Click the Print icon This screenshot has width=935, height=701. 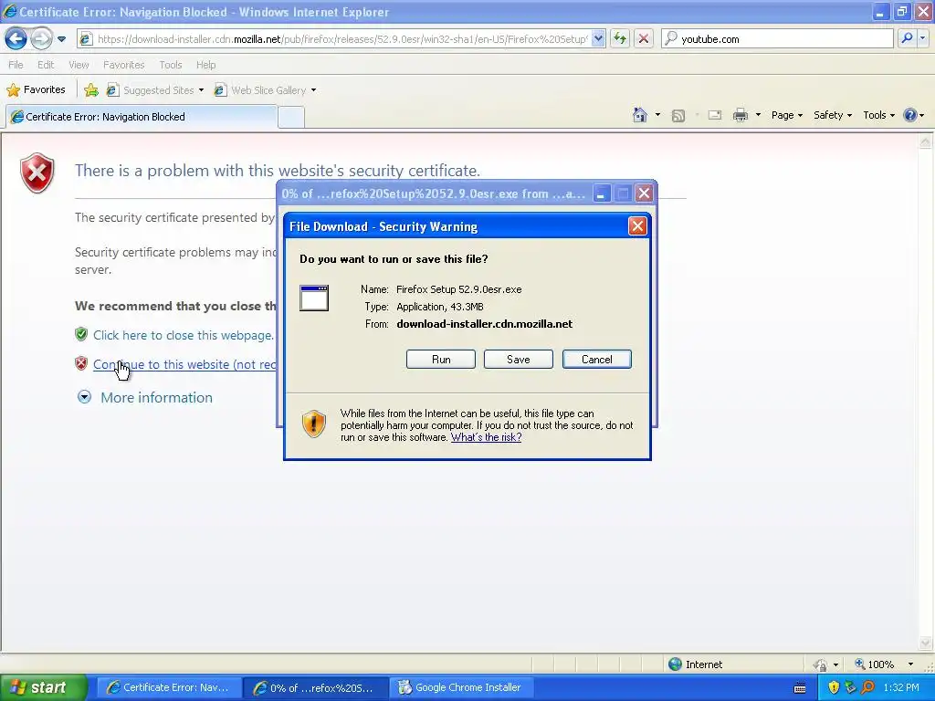click(x=741, y=115)
